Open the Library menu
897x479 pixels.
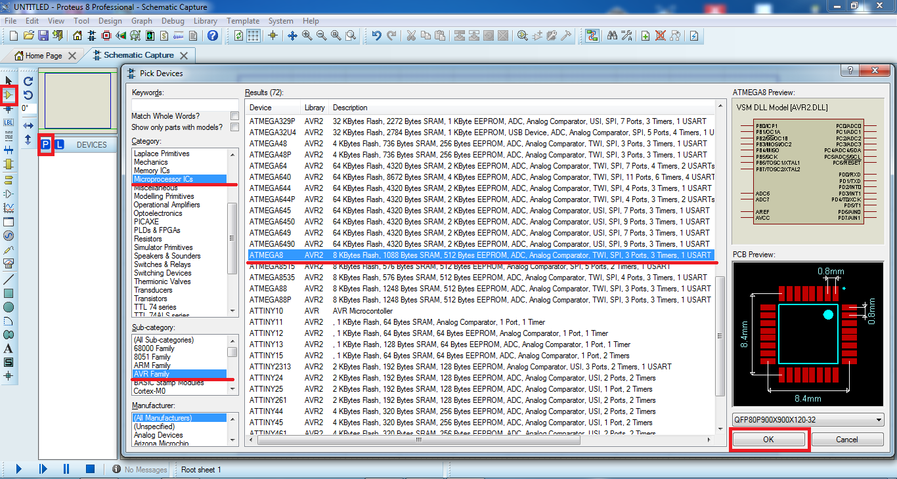click(x=206, y=21)
